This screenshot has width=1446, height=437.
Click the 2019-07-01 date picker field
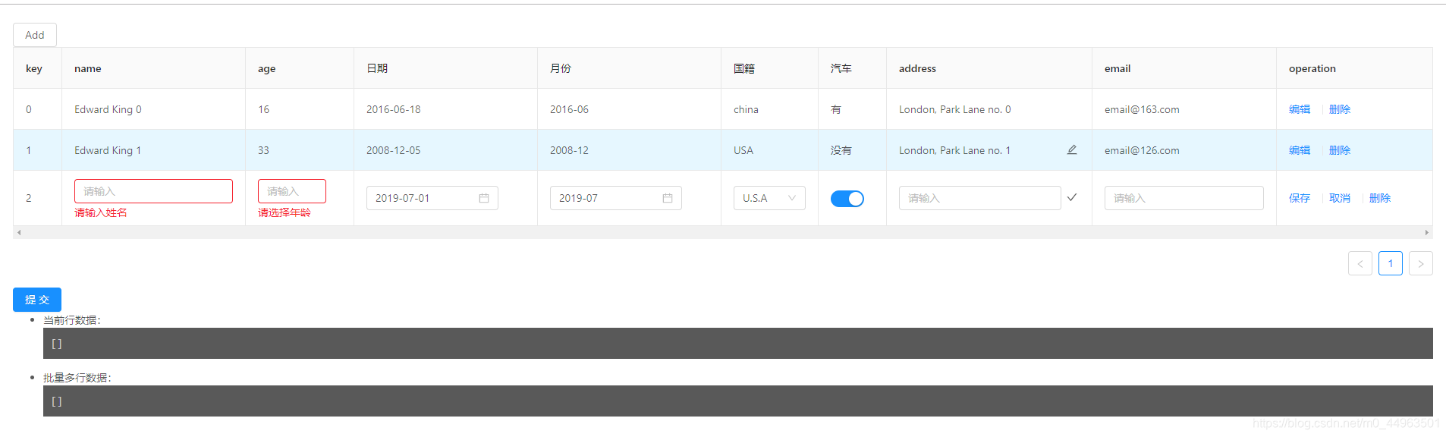coord(432,198)
